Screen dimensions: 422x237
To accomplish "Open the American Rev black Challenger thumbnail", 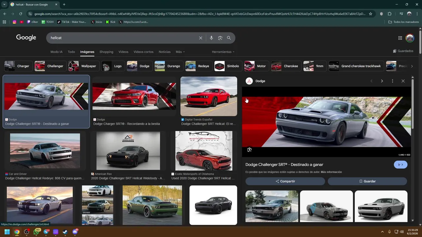I will click(128, 151).
